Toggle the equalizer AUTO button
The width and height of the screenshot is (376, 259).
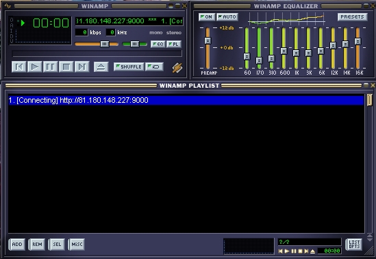(227, 17)
